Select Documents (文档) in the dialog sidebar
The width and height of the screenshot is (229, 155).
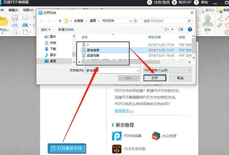[50, 43]
